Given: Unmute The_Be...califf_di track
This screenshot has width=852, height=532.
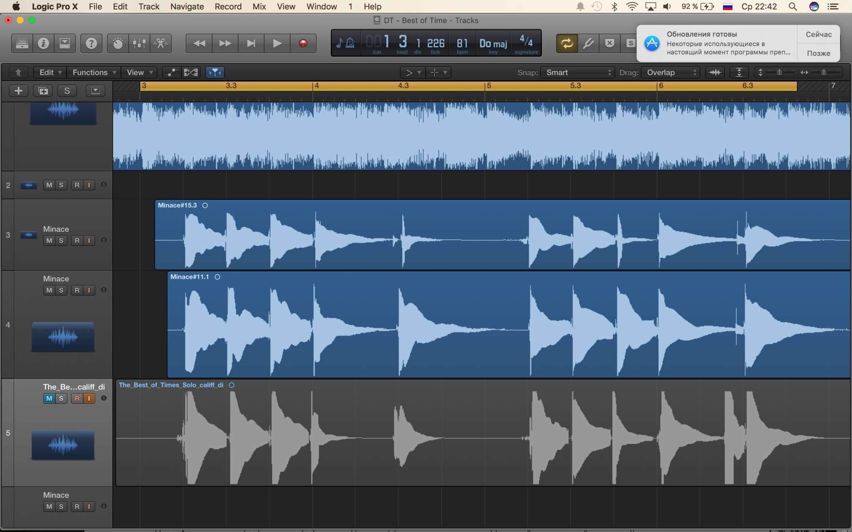Looking at the screenshot, I should coord(49,398).
